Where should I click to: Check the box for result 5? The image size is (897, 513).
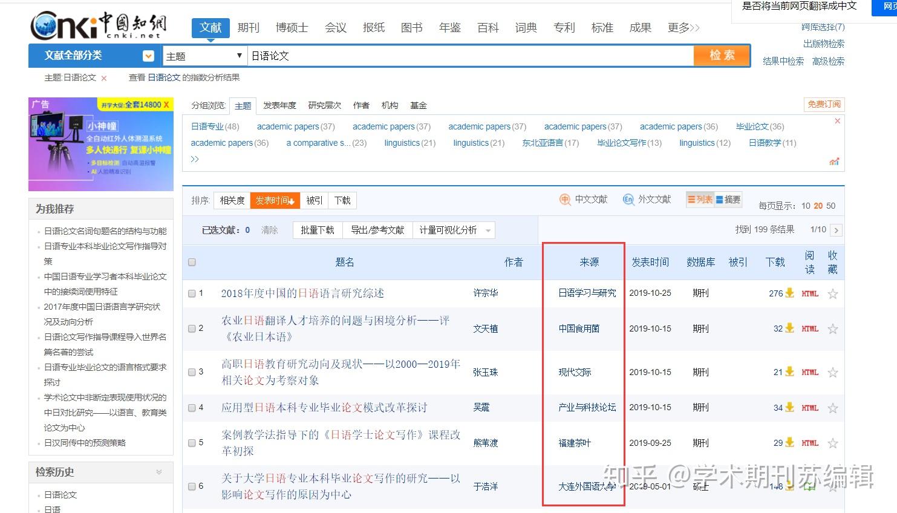click(192, 443)
